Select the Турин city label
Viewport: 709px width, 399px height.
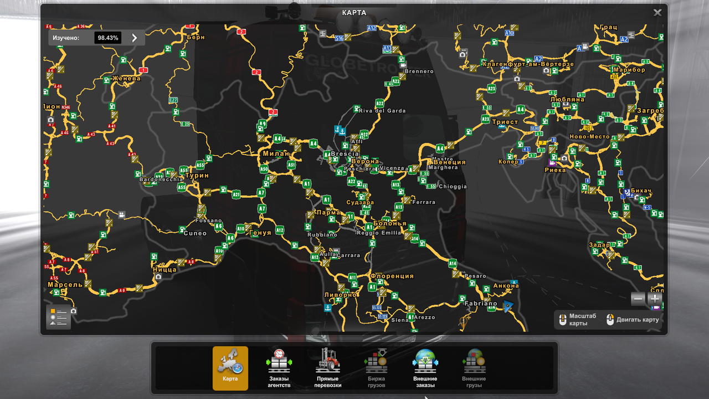pyautogui.click(x=197, y=175)
